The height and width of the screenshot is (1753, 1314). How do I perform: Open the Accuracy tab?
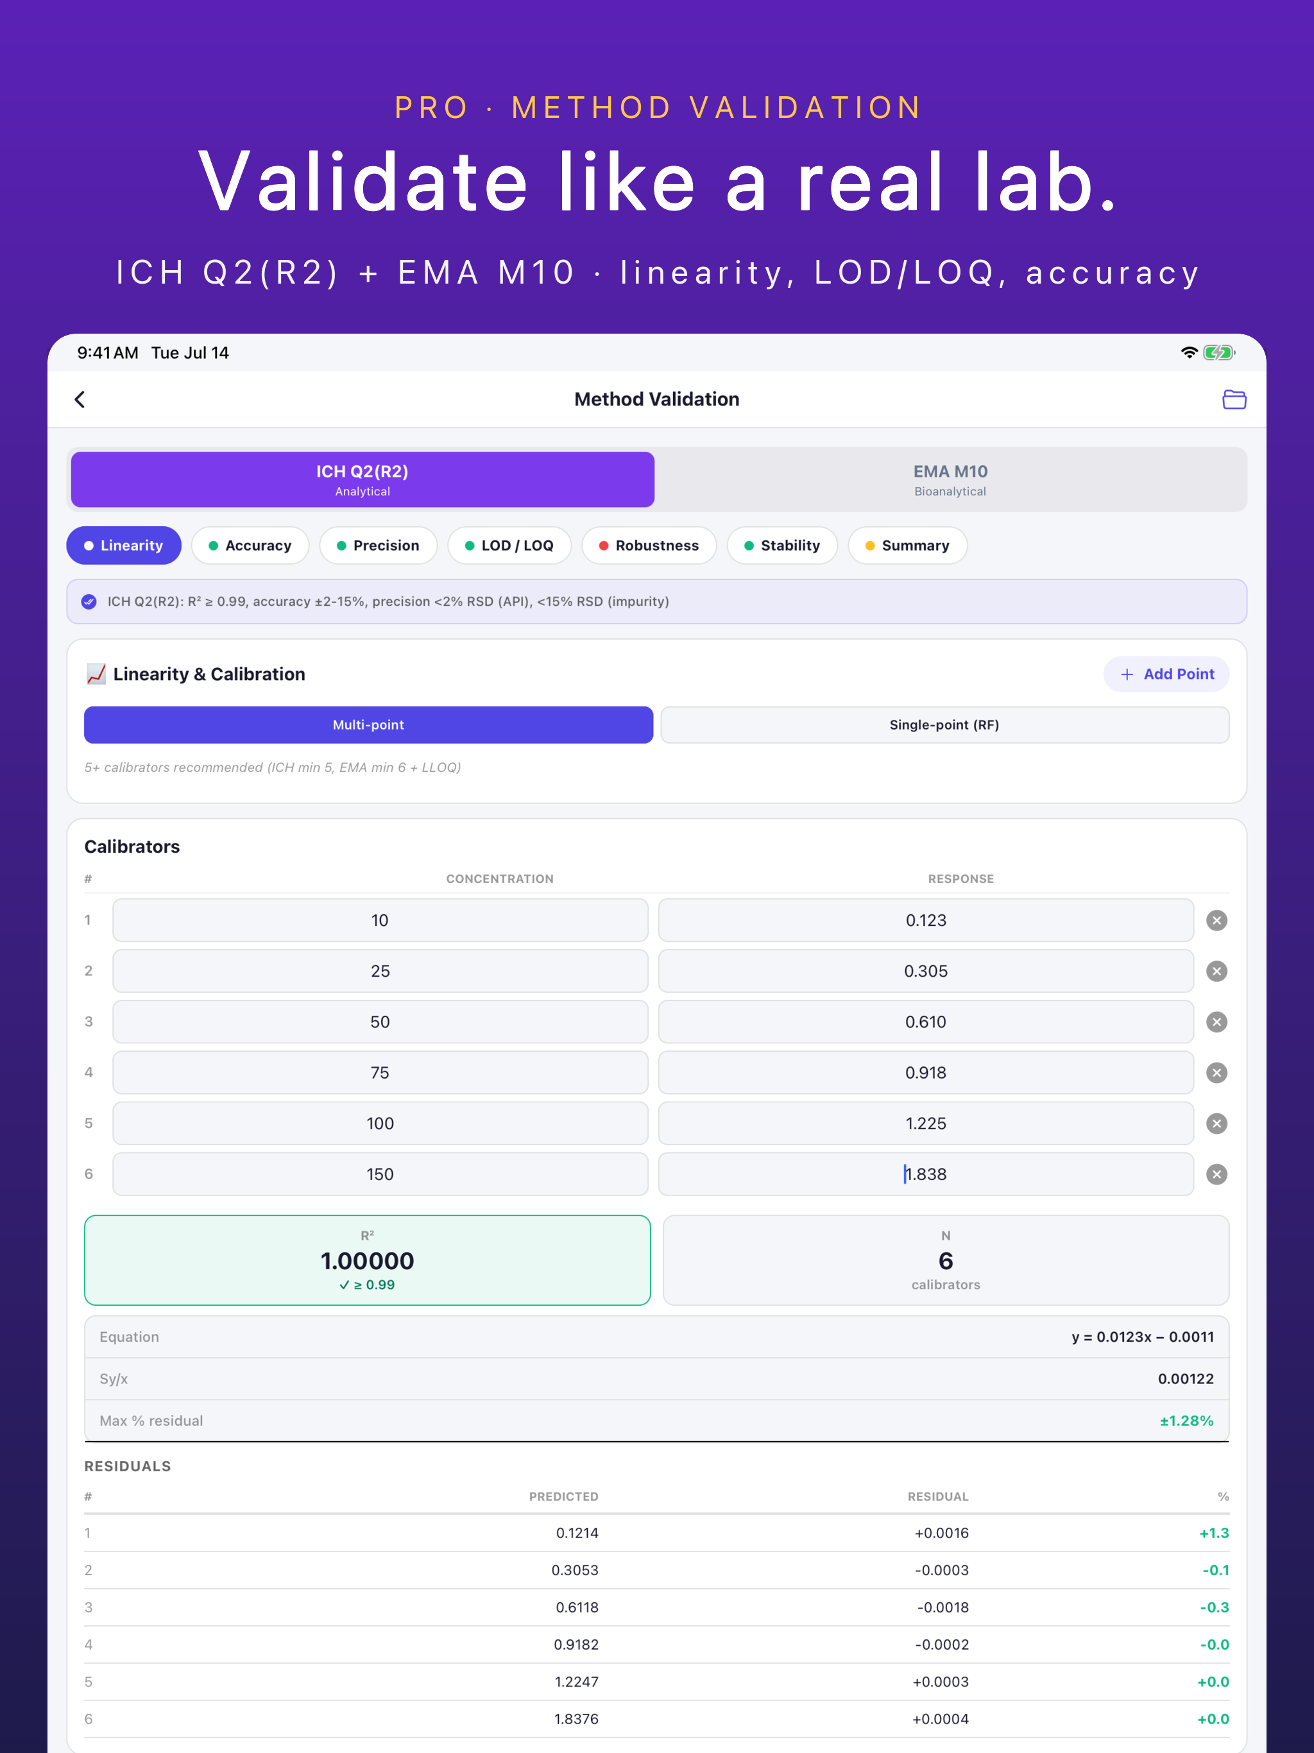(250, 545)
